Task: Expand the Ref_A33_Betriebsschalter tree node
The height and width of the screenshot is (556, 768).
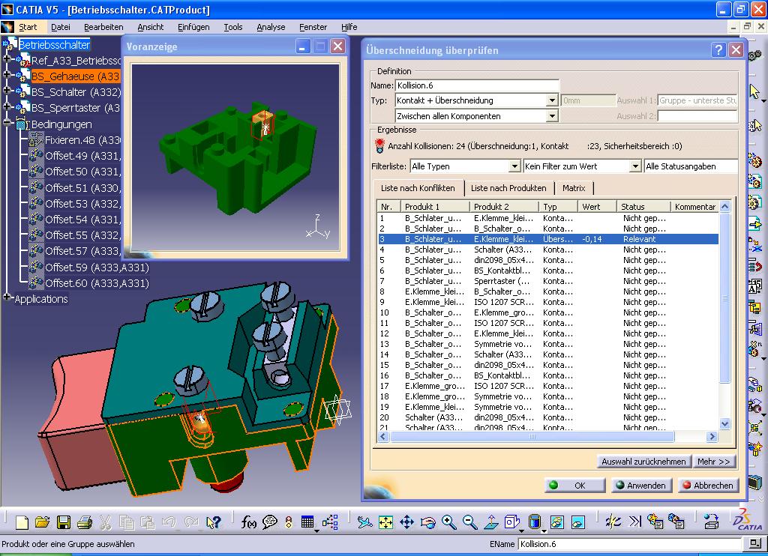Action: (6, 60)
